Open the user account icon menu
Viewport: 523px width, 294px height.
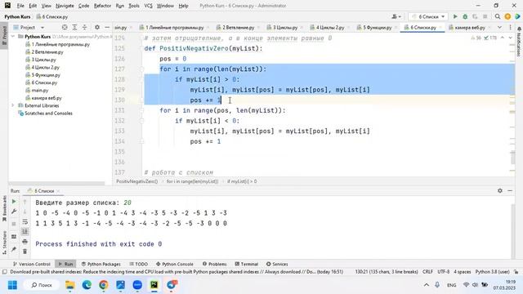pyautogui.click(x=396, y=16)
